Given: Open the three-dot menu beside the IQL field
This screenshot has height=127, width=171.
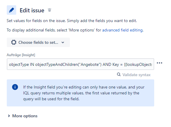Looking at the screenshot, I should pos(160,63).
